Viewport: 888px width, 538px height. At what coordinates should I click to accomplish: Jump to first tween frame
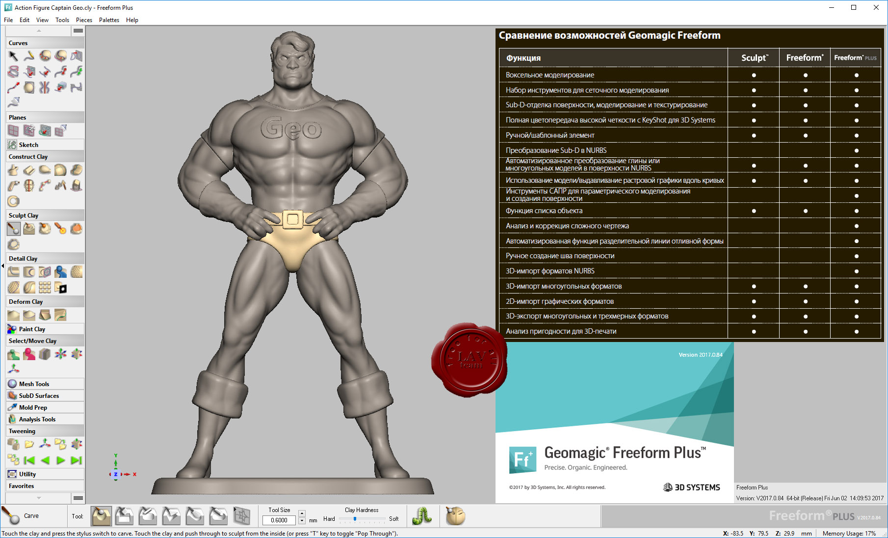[x=29, y=460]
